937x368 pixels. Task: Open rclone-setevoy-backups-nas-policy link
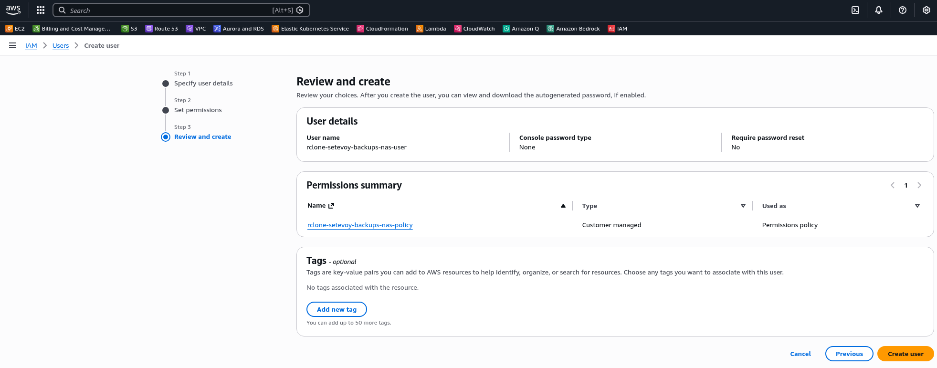pos(360,225)
